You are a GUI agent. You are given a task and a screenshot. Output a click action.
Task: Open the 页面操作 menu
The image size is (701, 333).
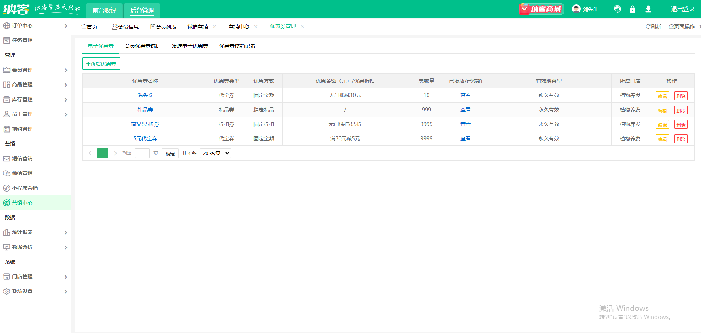tap(682, 27)
